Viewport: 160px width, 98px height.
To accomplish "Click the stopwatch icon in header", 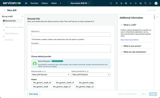I will coord(117,3).
